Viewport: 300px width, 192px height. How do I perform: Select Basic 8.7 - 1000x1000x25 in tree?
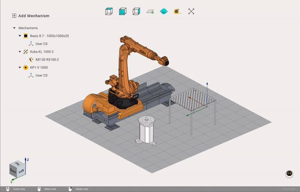tap(49, 36)
